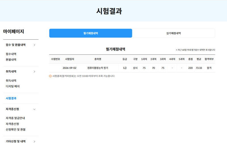Screen dimensions: 227x147
Task: Click the 종목명 column header
Action: pyautogui.click(x=98, y=59)
